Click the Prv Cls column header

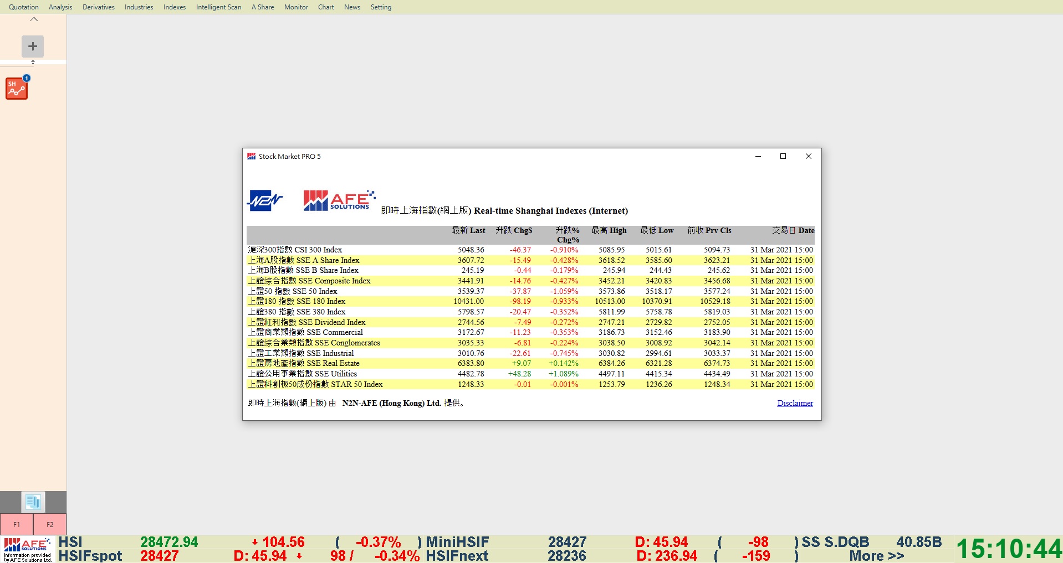[709, 230]
